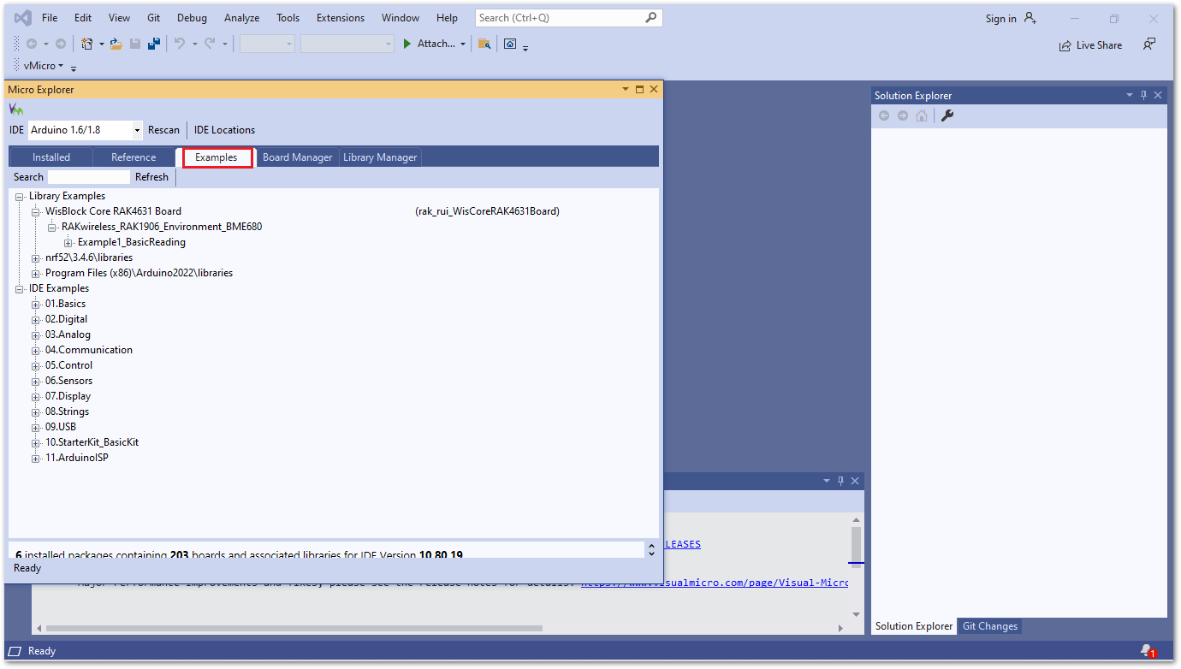
Task: Pin the Solution Explorer panel with Auto Hide
Action: [x=1142, y=95]
